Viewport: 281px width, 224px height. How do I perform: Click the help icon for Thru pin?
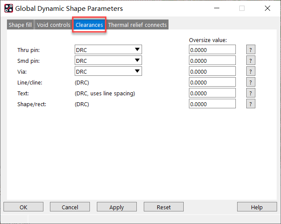251,50
